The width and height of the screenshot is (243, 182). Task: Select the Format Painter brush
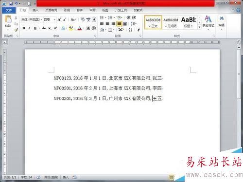click(x=16, y=30)
